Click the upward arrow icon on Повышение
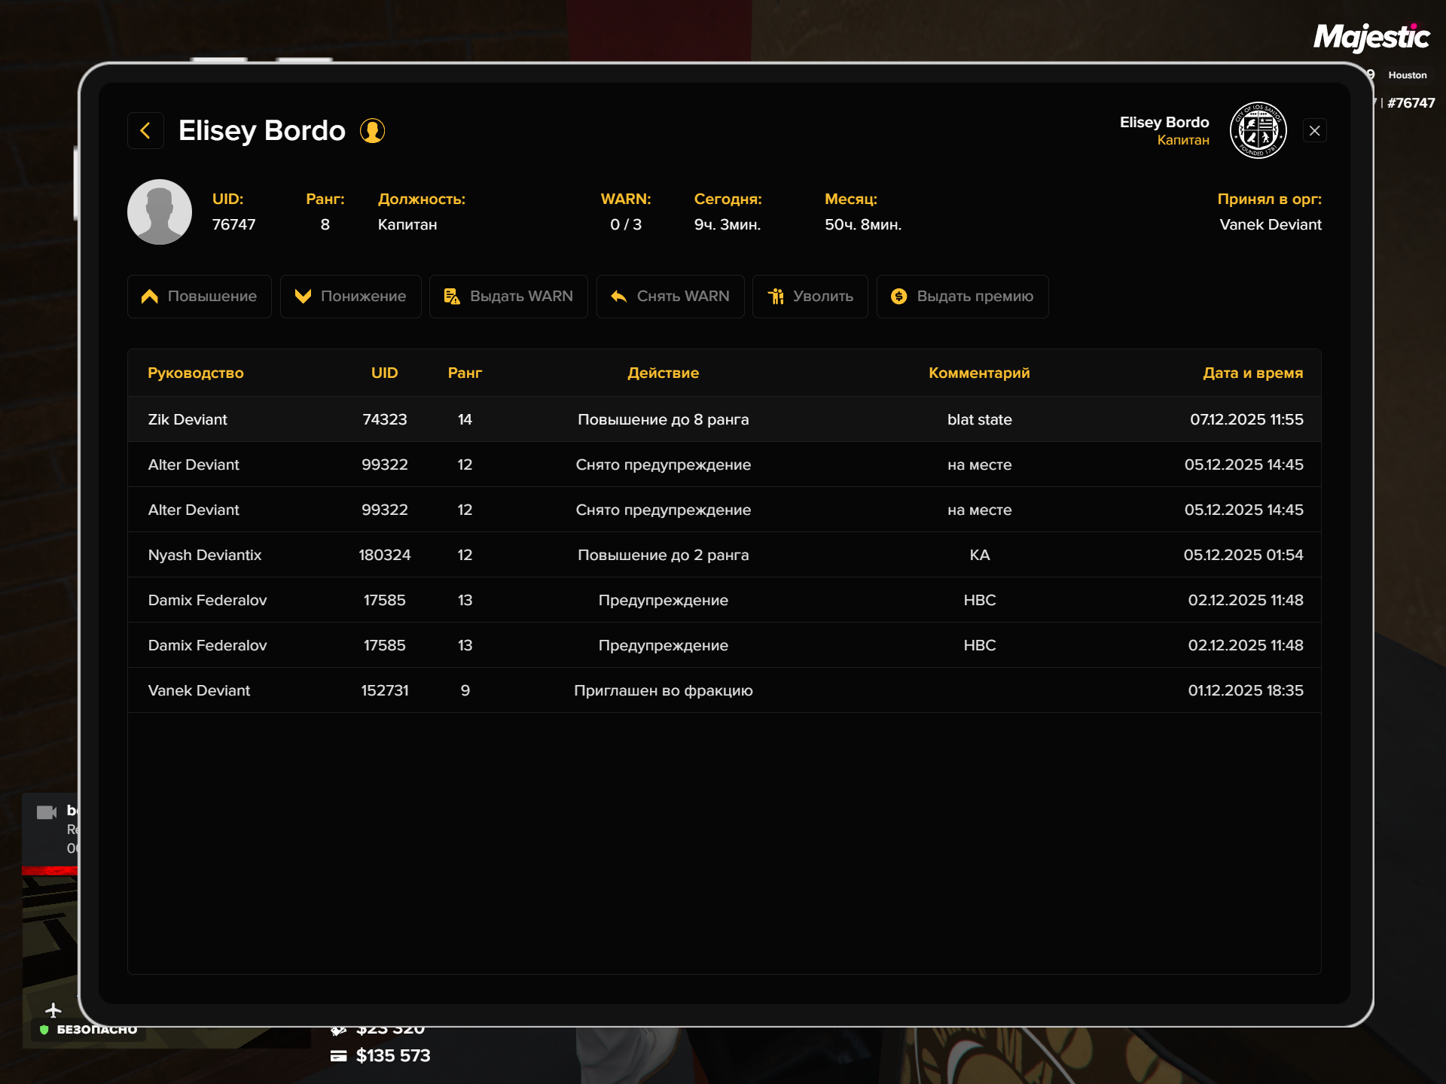The width and height of the screenshot is (1446, 1084). click(x=148, y=296)
